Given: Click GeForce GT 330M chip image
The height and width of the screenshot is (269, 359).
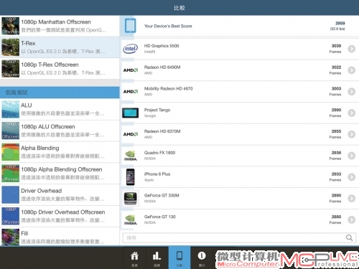Looking at the screenshot, I should coord(131,198).
